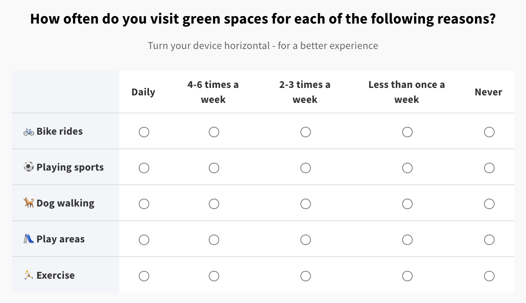Click the playground slide emoji icon
This screenshot has width=526, height=303.
click(x=29, y=239)
